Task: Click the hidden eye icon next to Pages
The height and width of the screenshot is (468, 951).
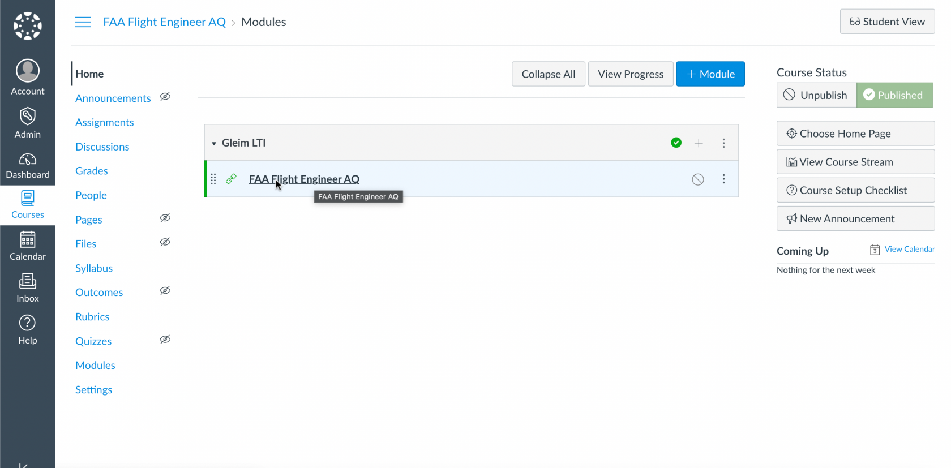Action: (x=165, y=218)
